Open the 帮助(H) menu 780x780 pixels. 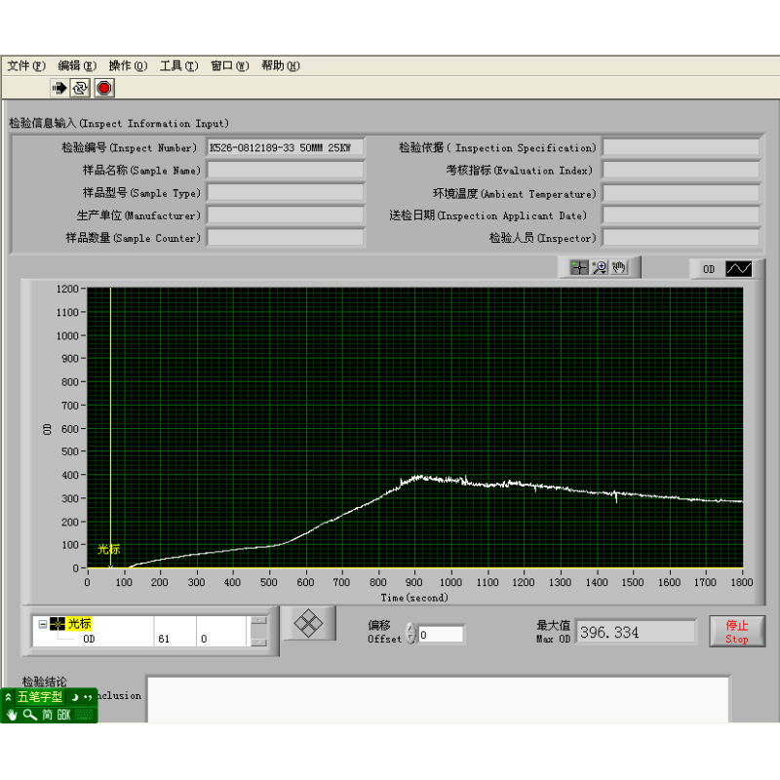tap(281, 65)
